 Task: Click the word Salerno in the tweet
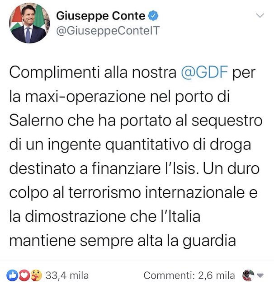click(x=36, y=121)
